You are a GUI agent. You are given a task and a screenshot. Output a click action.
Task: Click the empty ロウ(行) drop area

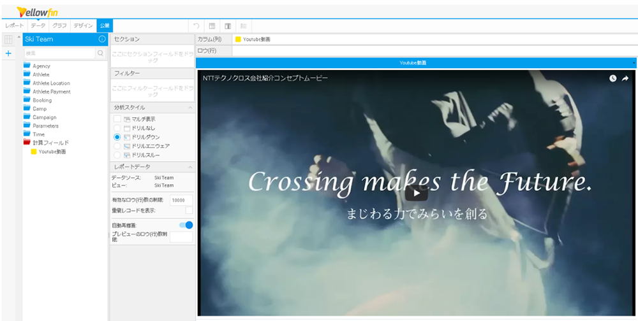click(x=434, y=50)
